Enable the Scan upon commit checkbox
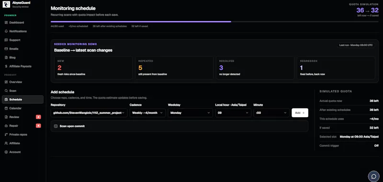This screenshot has height=182, width=383. click(x=56, y=126)
